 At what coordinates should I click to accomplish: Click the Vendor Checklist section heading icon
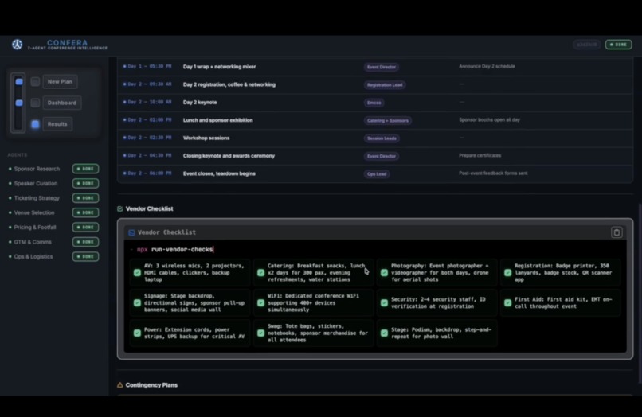coord(120,209)
